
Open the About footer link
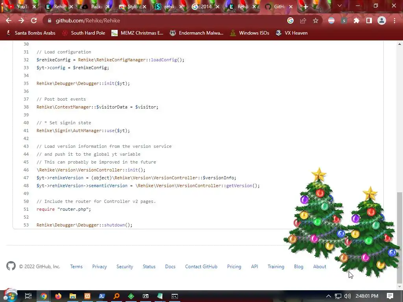coord(320,267)
